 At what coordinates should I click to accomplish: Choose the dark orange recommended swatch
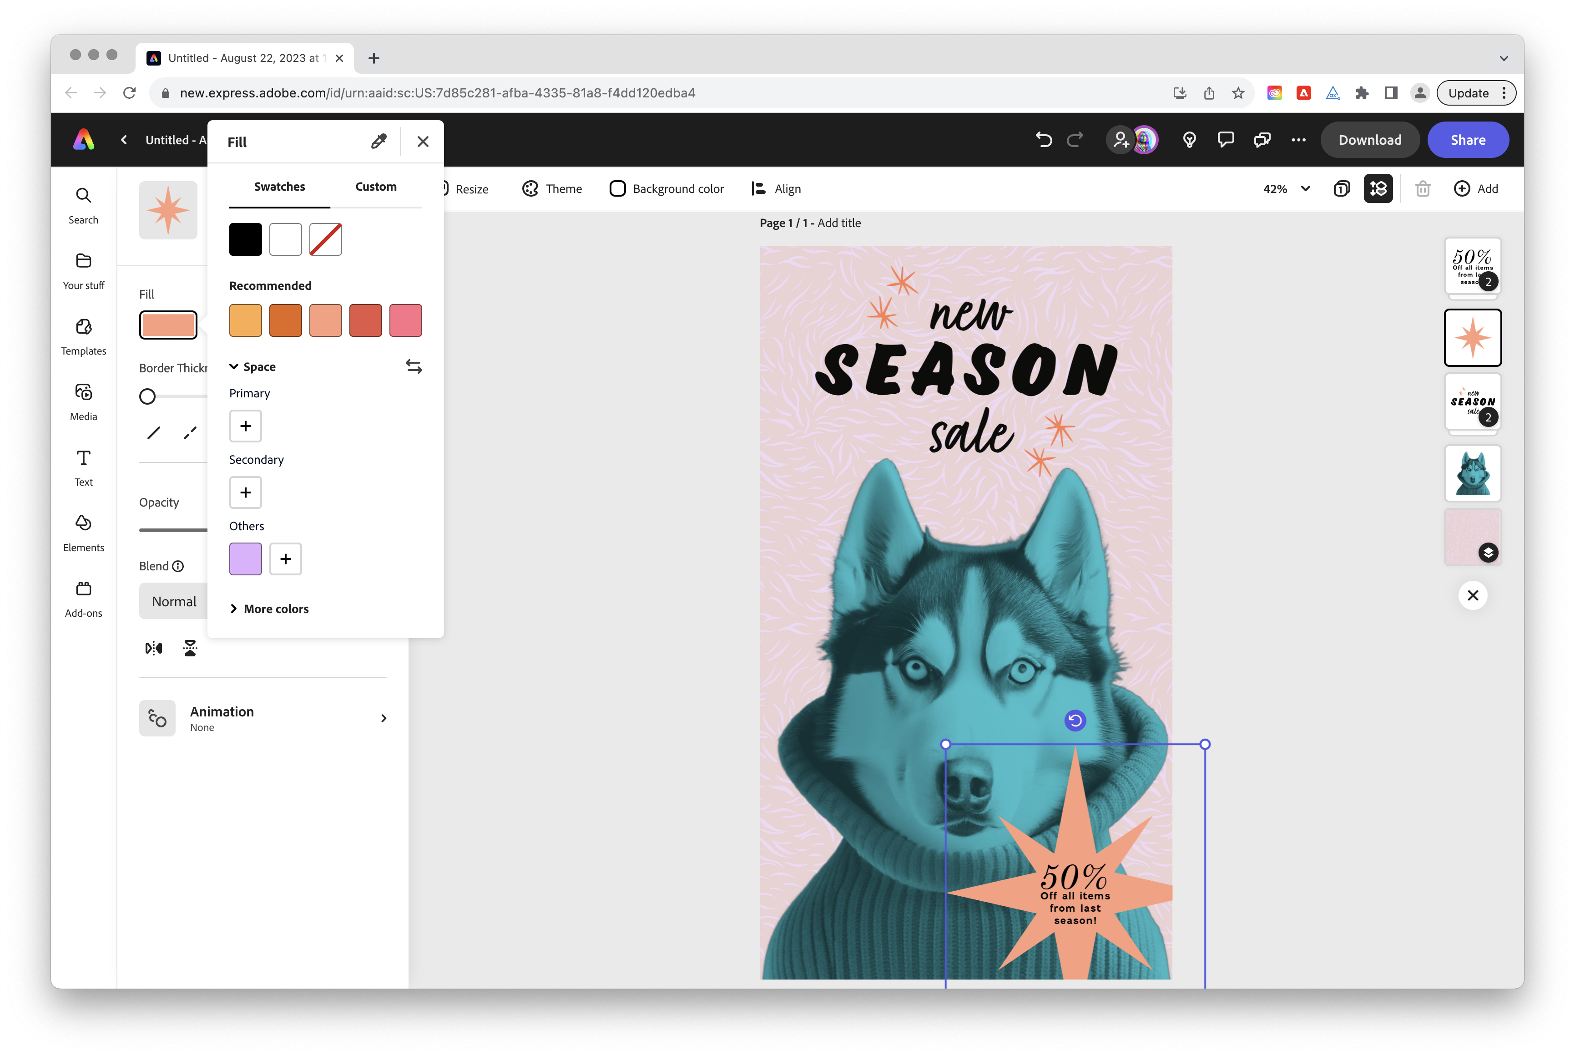(285, 320)
